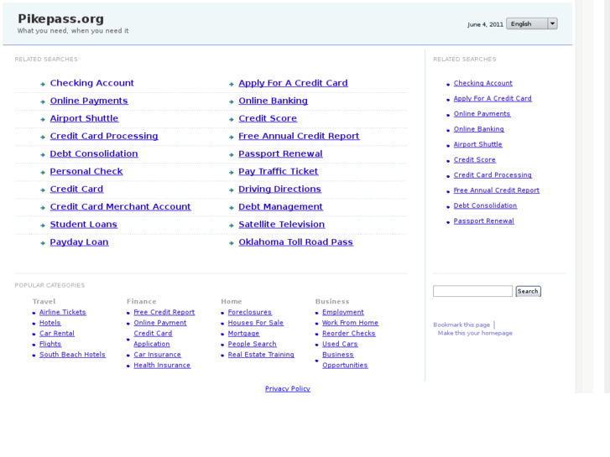610x457 pixels.
Task: Open Hotels under Travel
Action: 50,323
